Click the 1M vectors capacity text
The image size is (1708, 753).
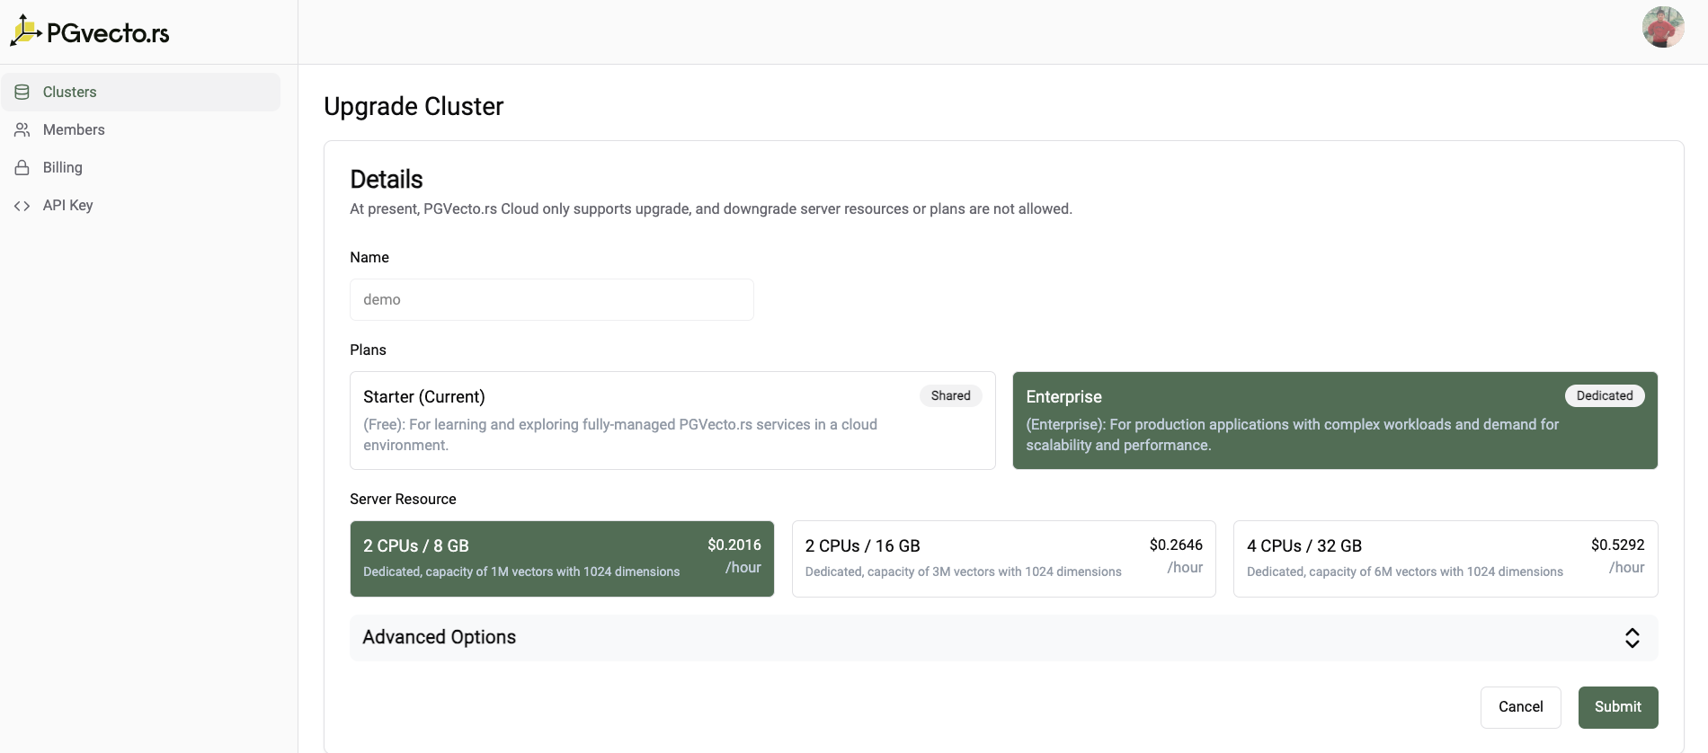coord(521,571)
